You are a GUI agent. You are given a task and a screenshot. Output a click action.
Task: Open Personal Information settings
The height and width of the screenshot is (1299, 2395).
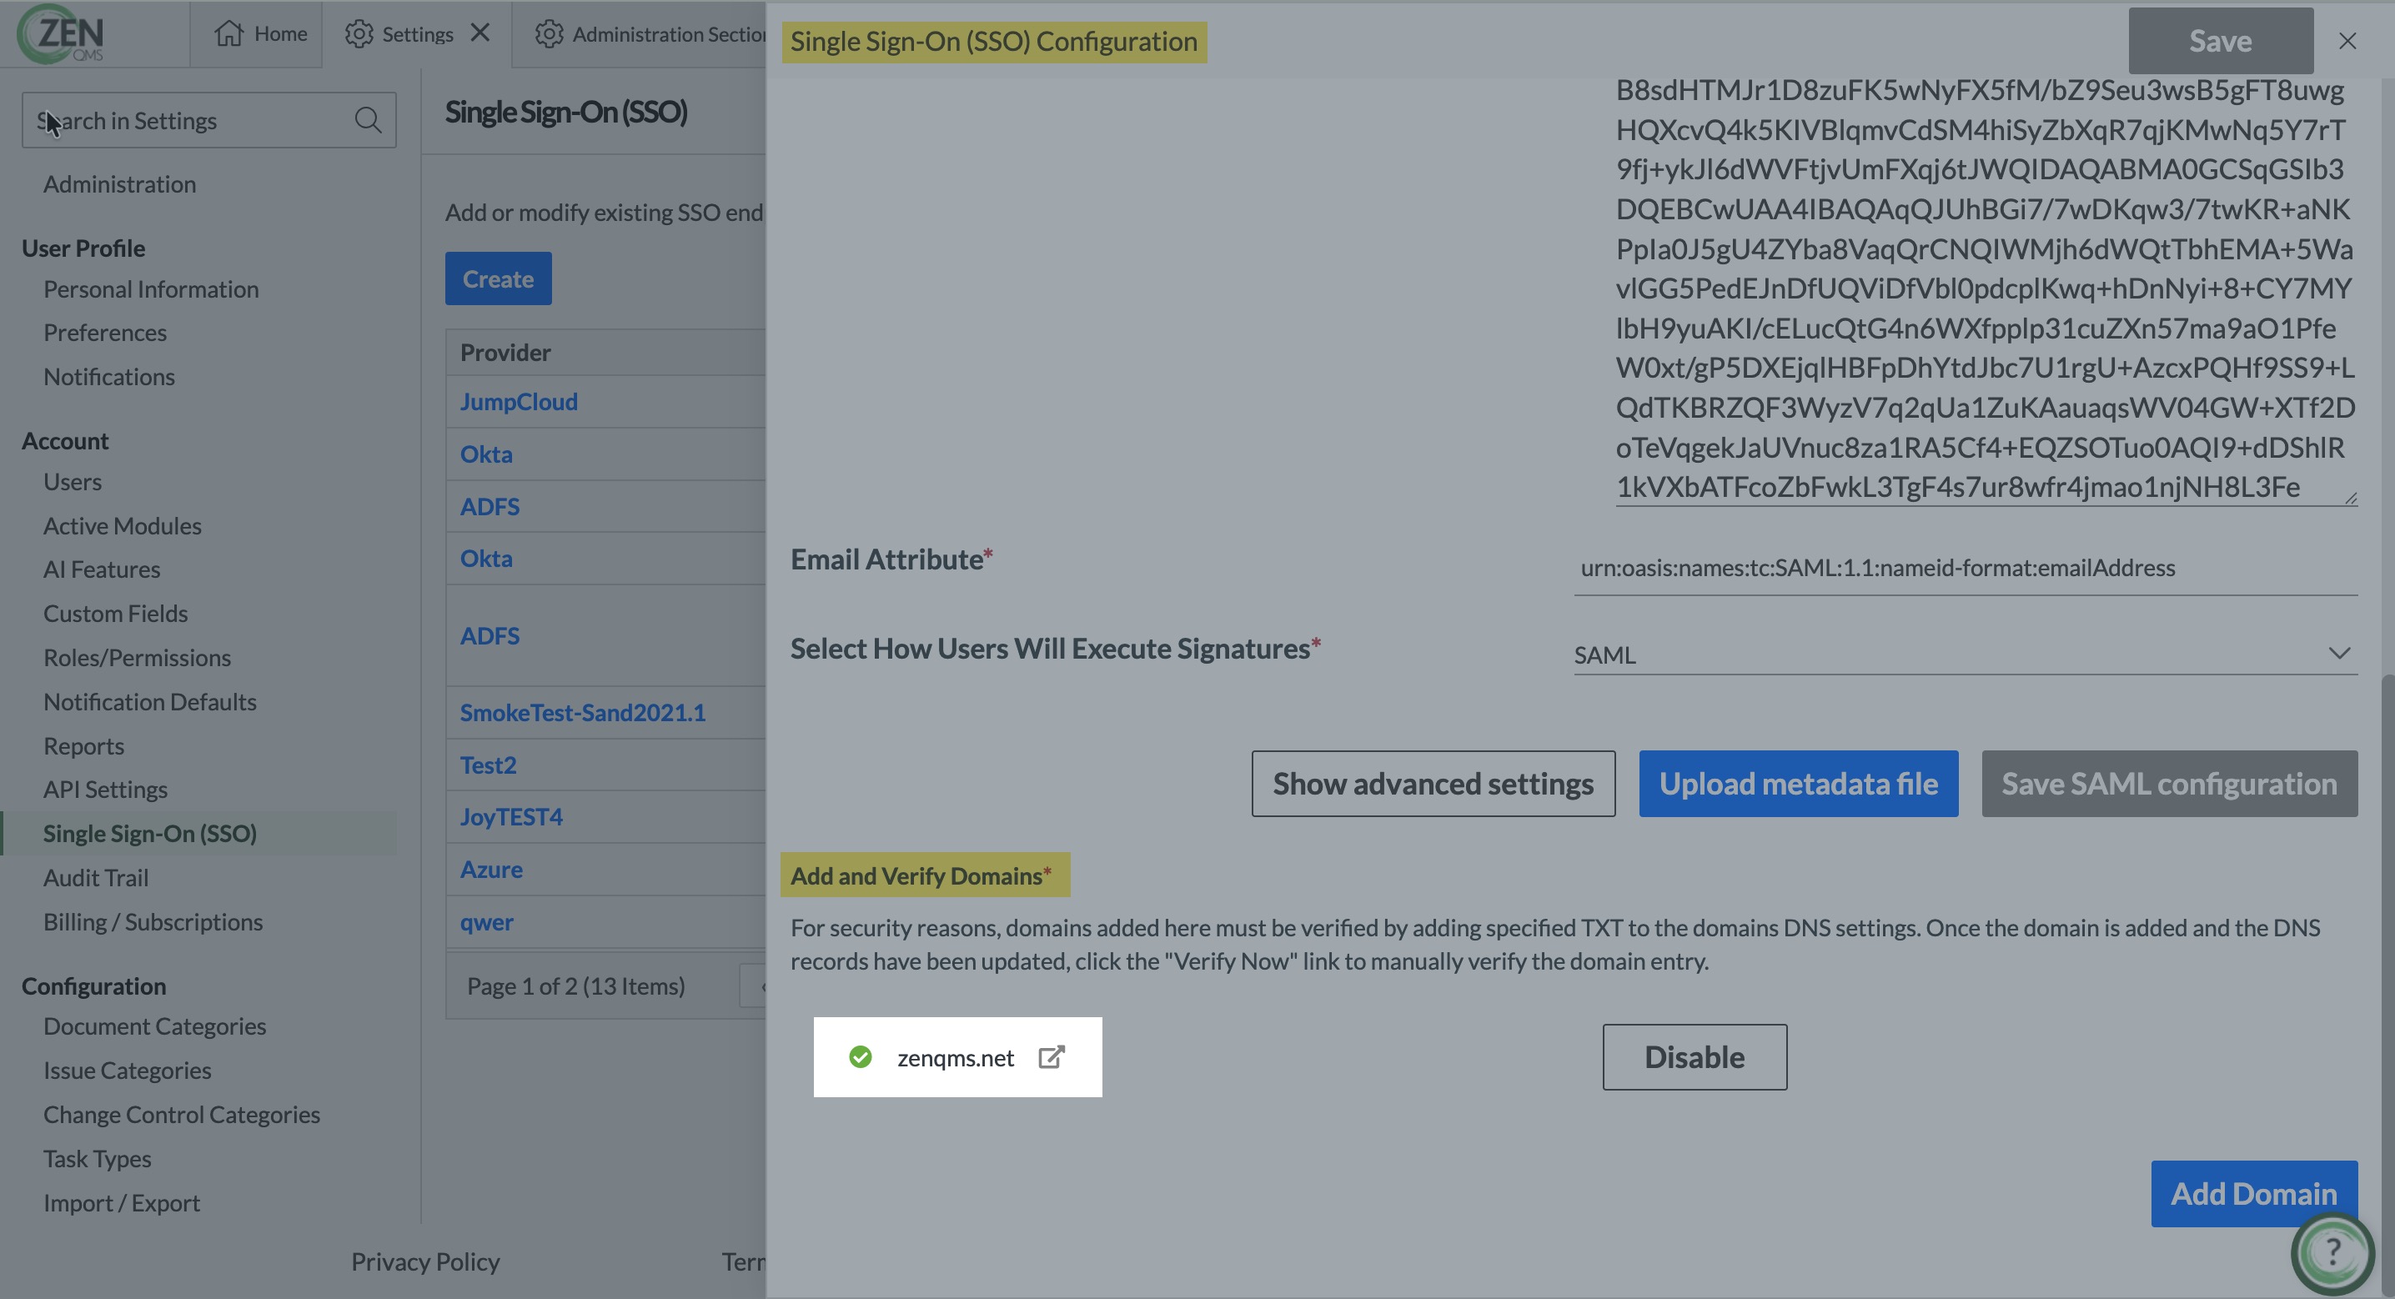pos(151,289)
